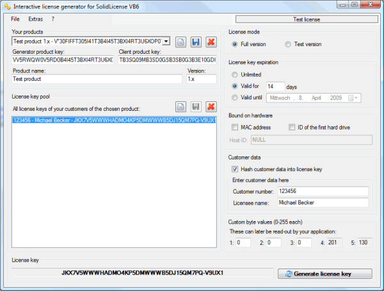Open the Extras menu
The image size is (384, 291).
coord(35,19)
